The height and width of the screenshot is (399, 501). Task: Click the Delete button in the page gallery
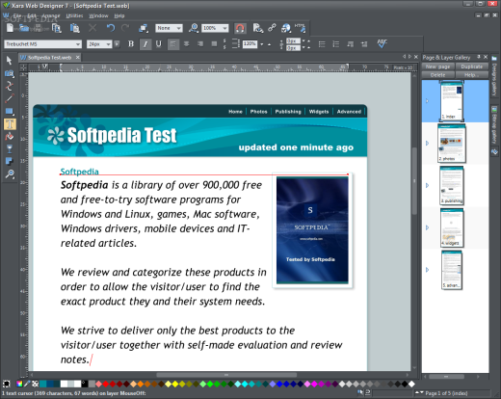(437, 75)
